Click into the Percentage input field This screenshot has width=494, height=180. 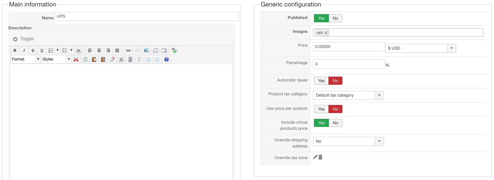point(349,64)
